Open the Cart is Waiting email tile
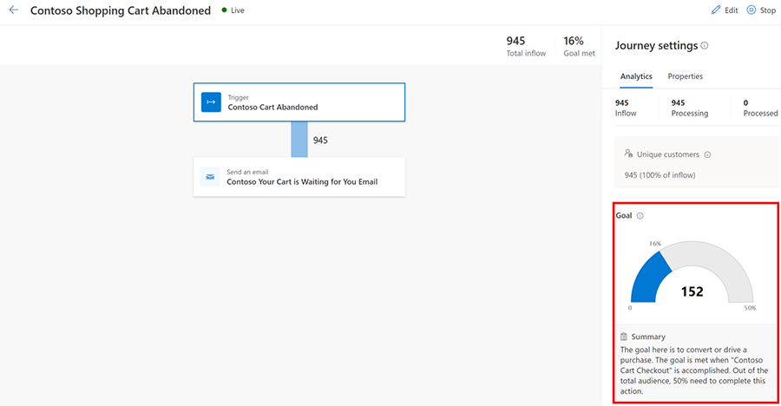 point(299,177)
